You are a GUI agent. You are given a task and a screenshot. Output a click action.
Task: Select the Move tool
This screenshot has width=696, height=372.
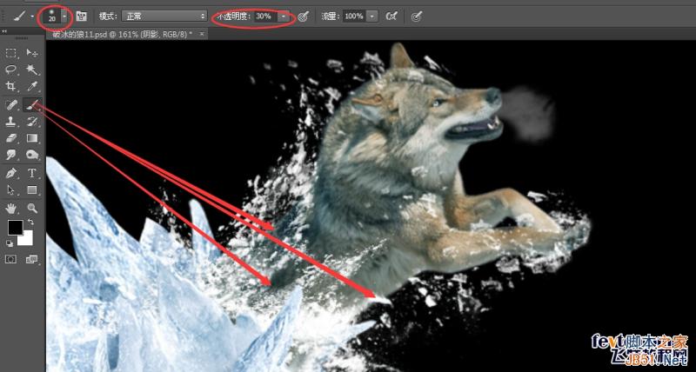32,53
